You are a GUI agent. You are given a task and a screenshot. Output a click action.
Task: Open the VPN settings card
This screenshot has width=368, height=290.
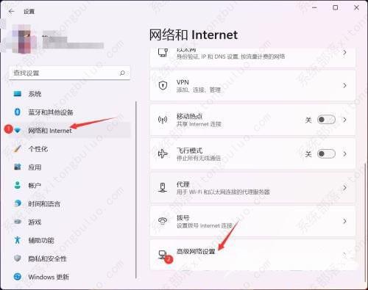[x=252, y=85]
